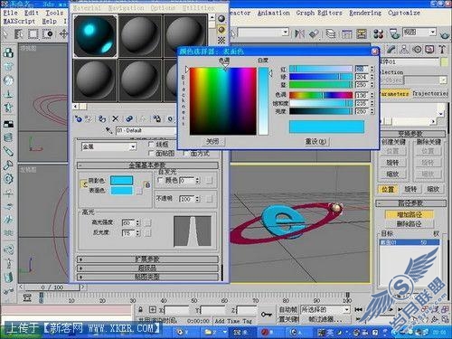Switch to the Hierarchy command panel tab
This screenshot has width=452, height=339.
(403, 49)
